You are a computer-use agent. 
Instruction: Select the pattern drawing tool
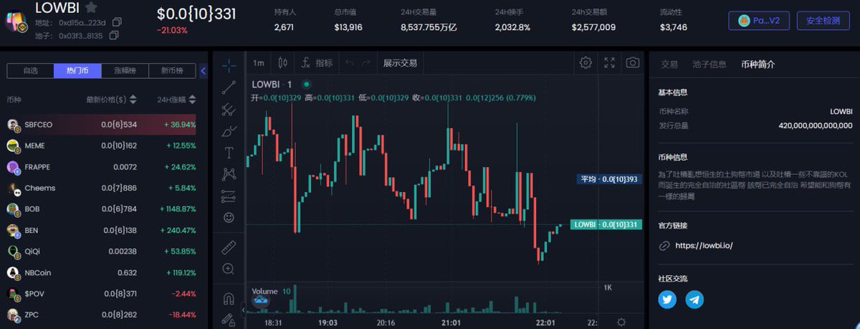coord(229,173)
